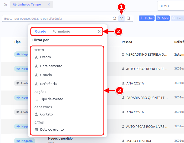This screenshot has height=143, width=184.
Task: Close the Linha do Tempo tab
Action: click(x=49, y=4)
